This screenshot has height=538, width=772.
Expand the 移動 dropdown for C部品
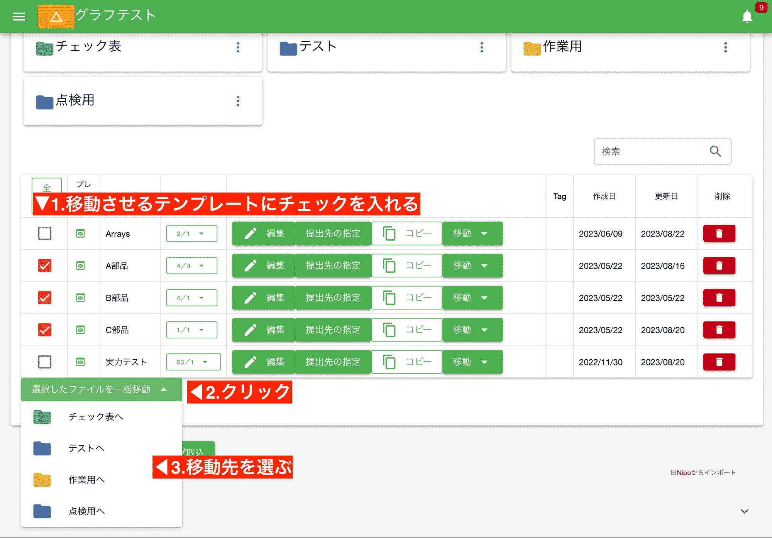(x=472, y=330)
